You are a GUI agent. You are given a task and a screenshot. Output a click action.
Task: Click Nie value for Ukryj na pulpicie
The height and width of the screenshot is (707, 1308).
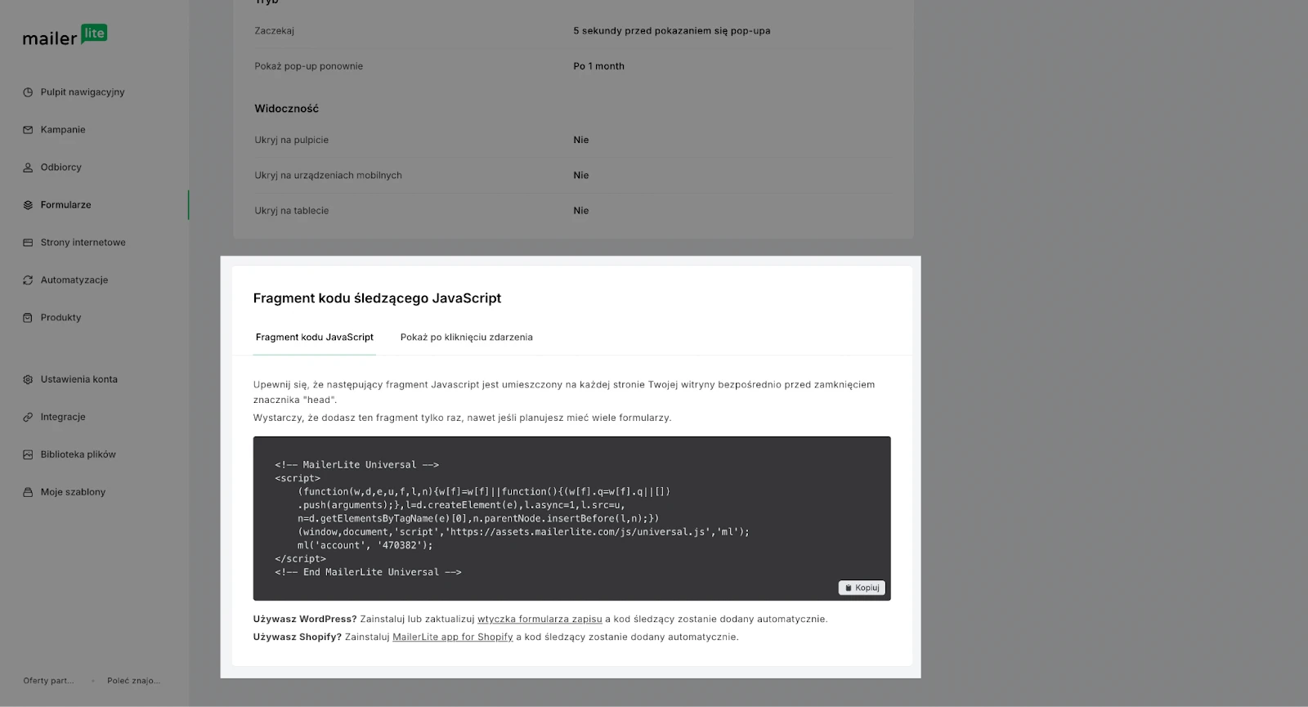coord(581,140)
